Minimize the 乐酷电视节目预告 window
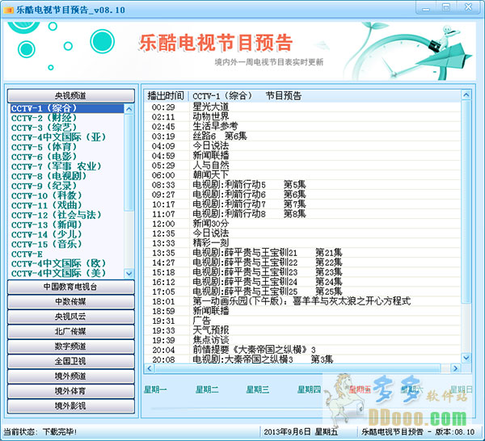Image resolution: width=485 pixels, height=441 pixels. click(x=426, y=8)
